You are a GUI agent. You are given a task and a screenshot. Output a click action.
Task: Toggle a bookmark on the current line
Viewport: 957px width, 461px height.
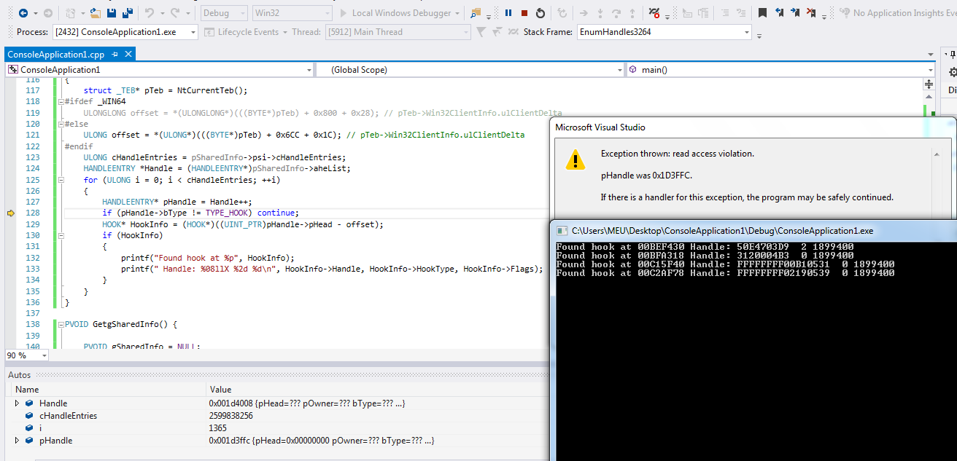pyautogui.click(x=762, y=13)
